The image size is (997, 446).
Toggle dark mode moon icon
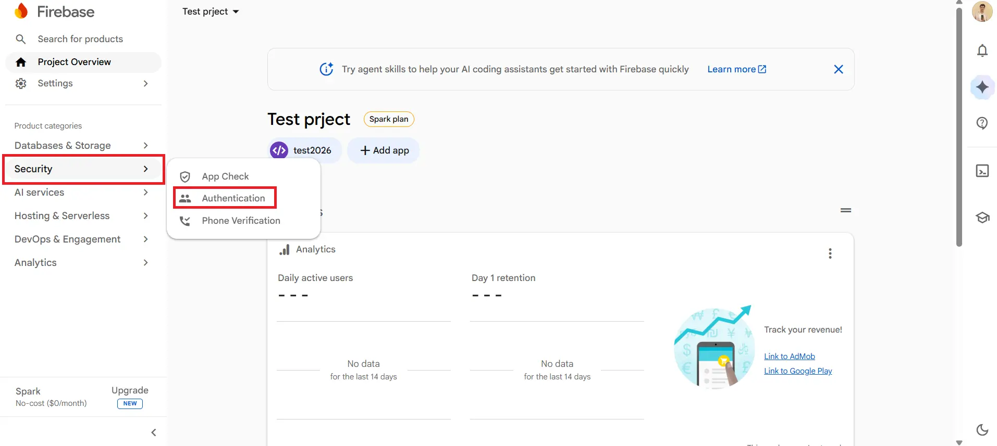point(982,430)
